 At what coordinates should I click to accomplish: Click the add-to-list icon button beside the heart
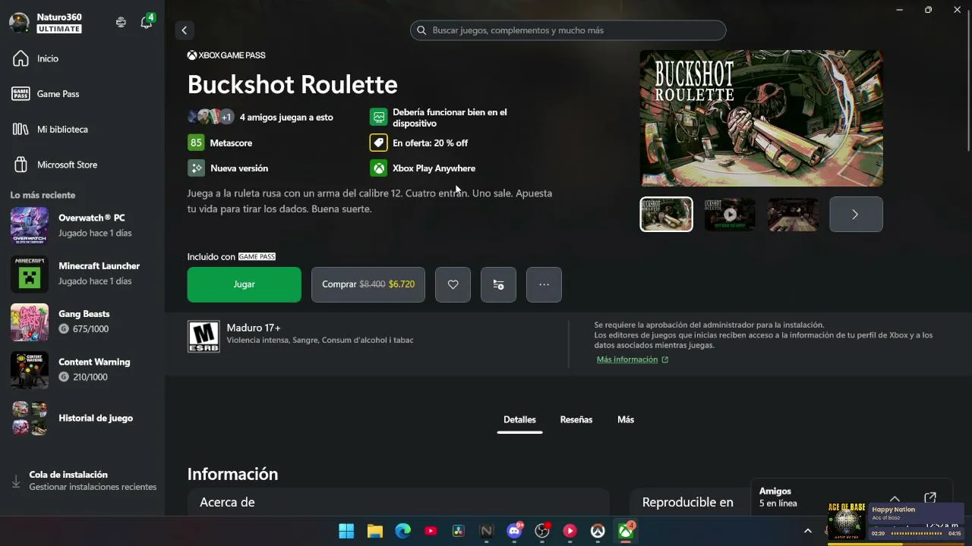[x=498, y=284]
